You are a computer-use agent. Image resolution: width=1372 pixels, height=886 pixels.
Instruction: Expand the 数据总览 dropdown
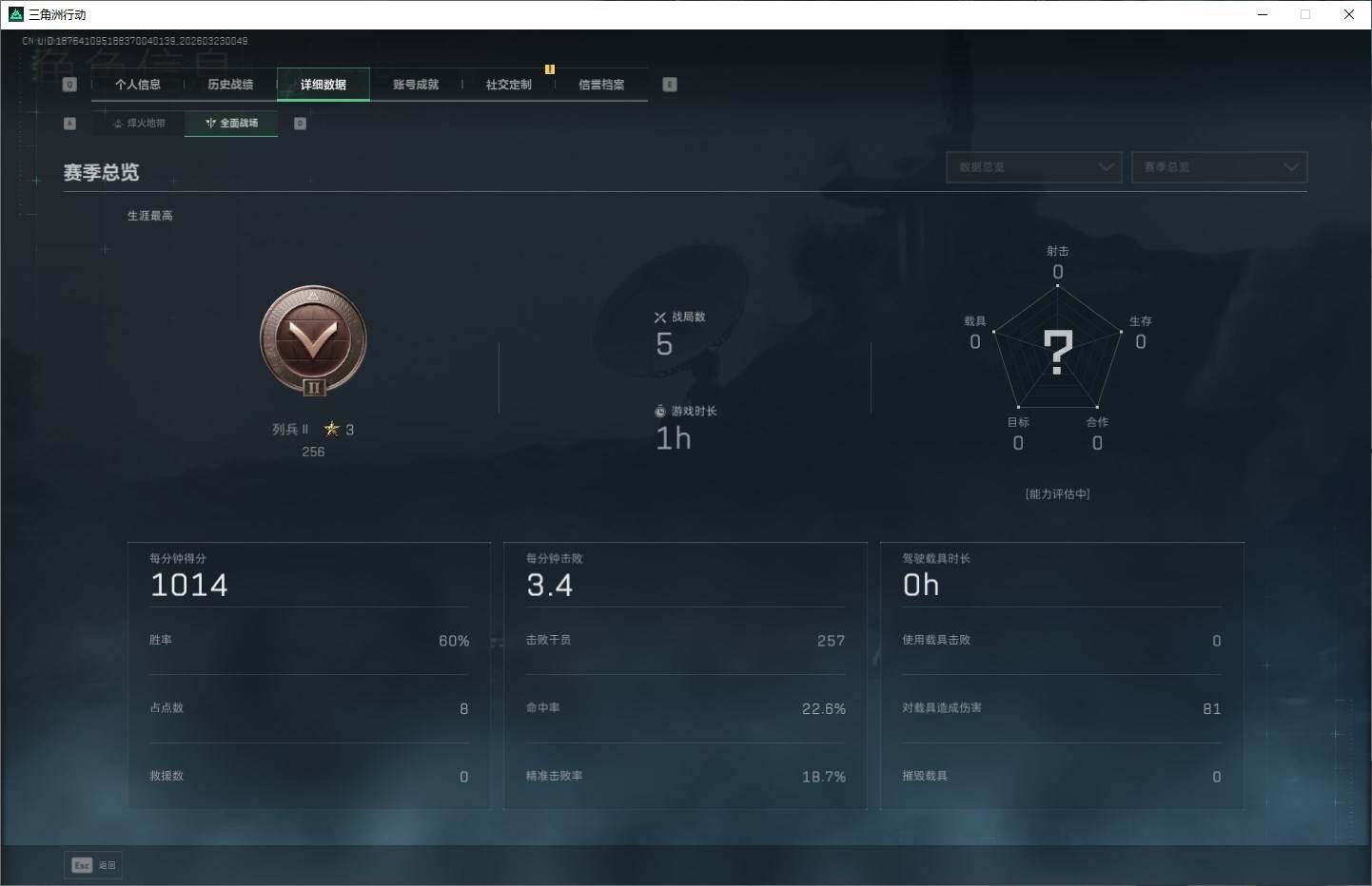(1034, 167)
